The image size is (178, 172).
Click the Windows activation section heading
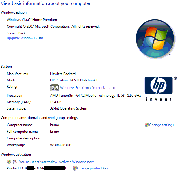tap(16, 155)
